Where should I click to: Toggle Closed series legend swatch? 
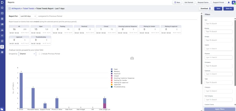pyautogui.click(x=112, y=76)
